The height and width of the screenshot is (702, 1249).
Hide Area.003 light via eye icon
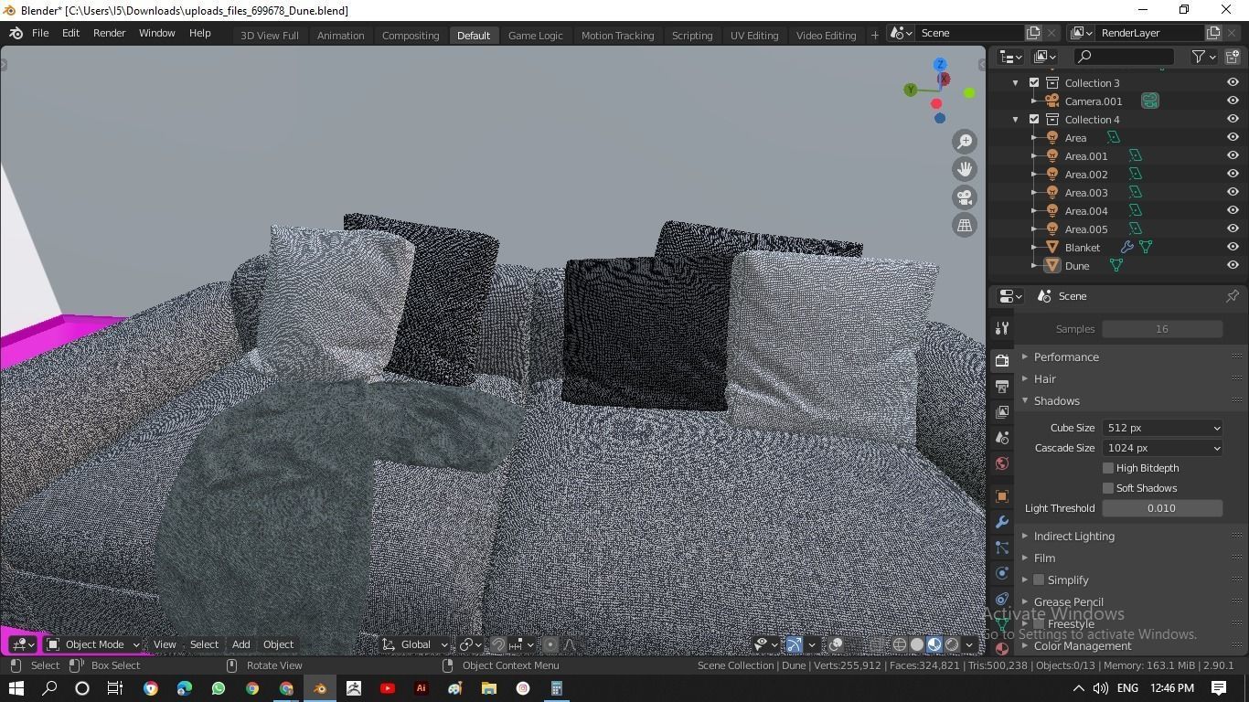tap(1233, 192)
